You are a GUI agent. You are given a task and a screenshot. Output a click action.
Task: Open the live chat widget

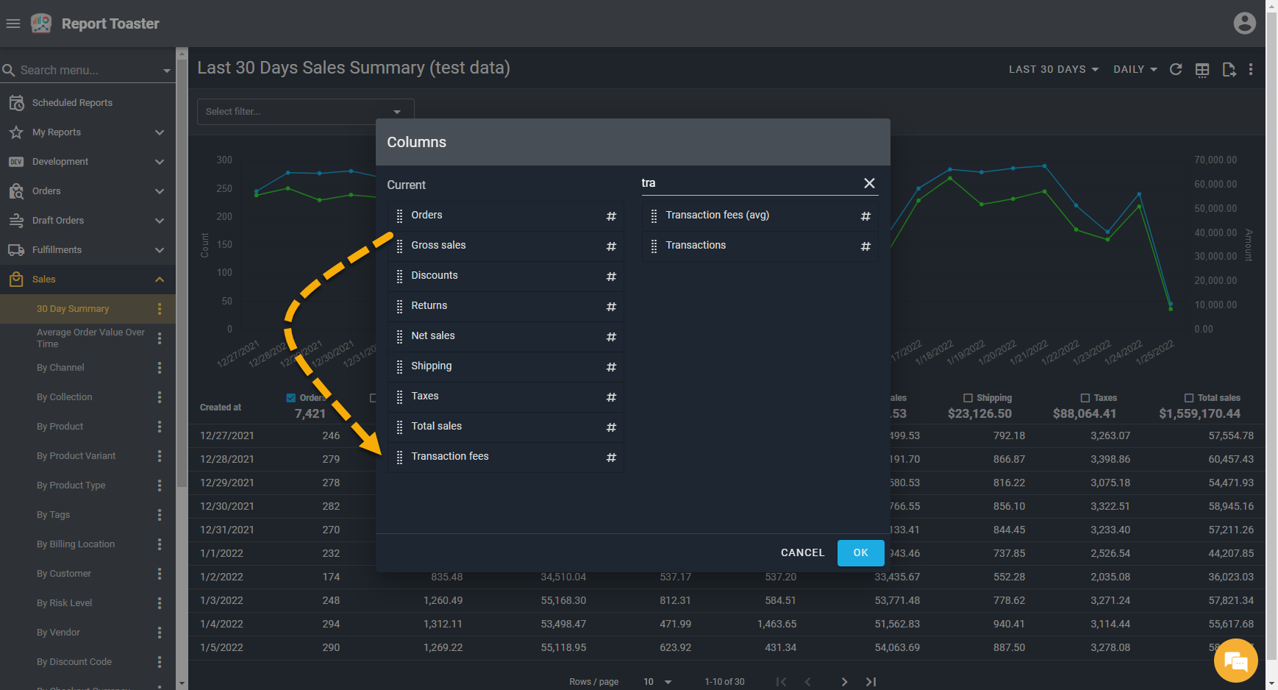[1235, 661]
